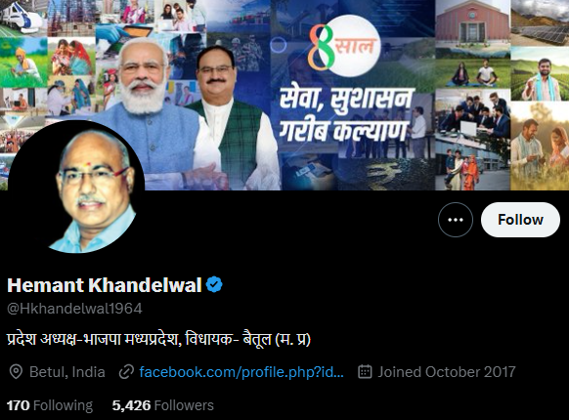
Task: Open the facebook.com/profile.php link
Action: coord(241,372)
